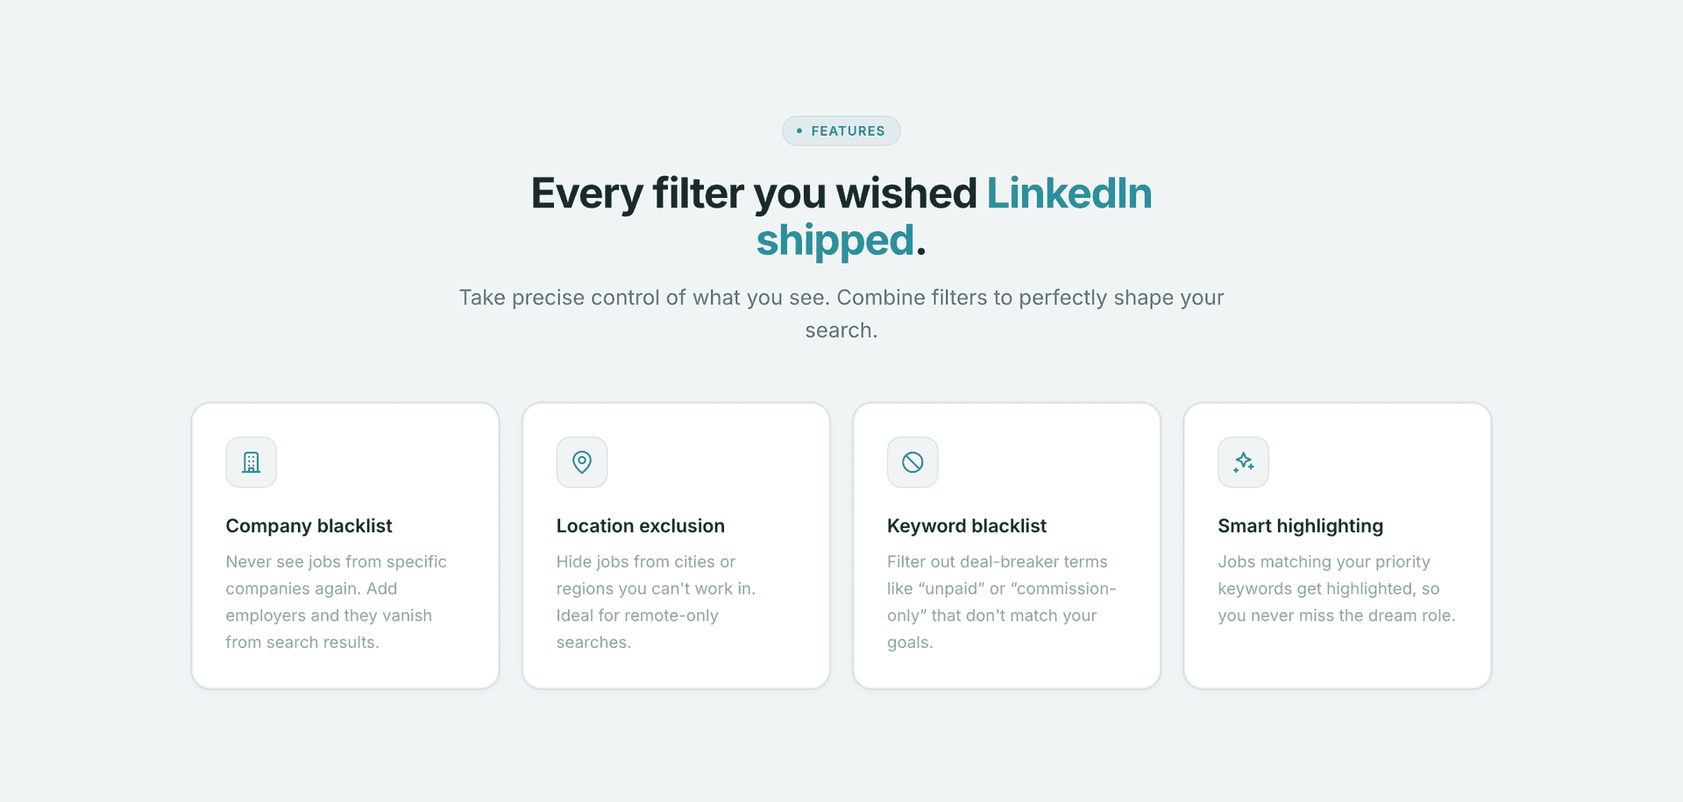Click the teal LinkedIn word in the heading

pyautogui.click(x=1069, y=193)
